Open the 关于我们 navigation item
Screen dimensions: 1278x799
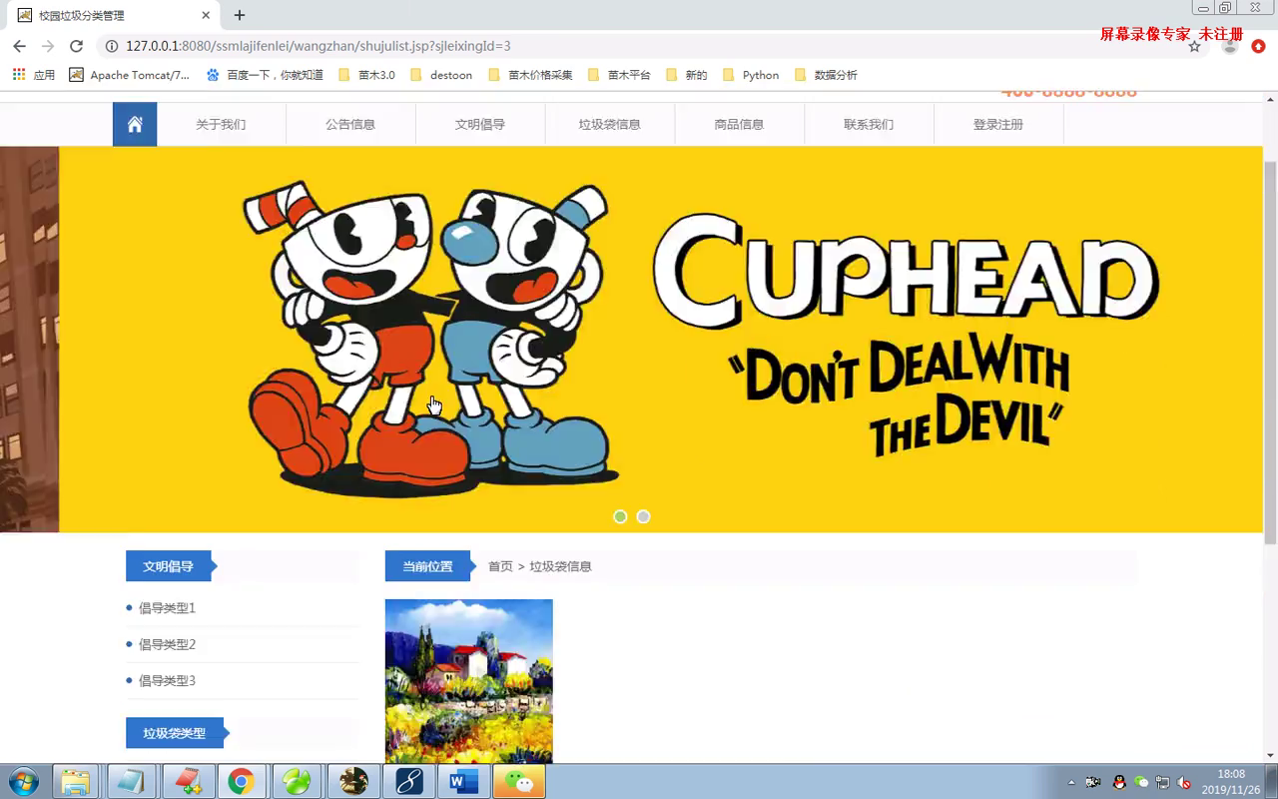[x=221, y=125]
